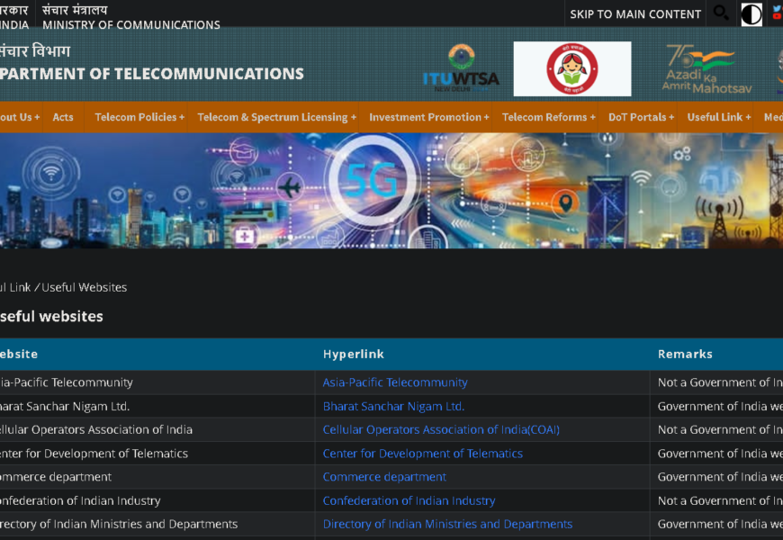Screen dimensions: 783x540
Task: Select Cellular Operators Association name in Website column
Action: (x=96, y=429)
